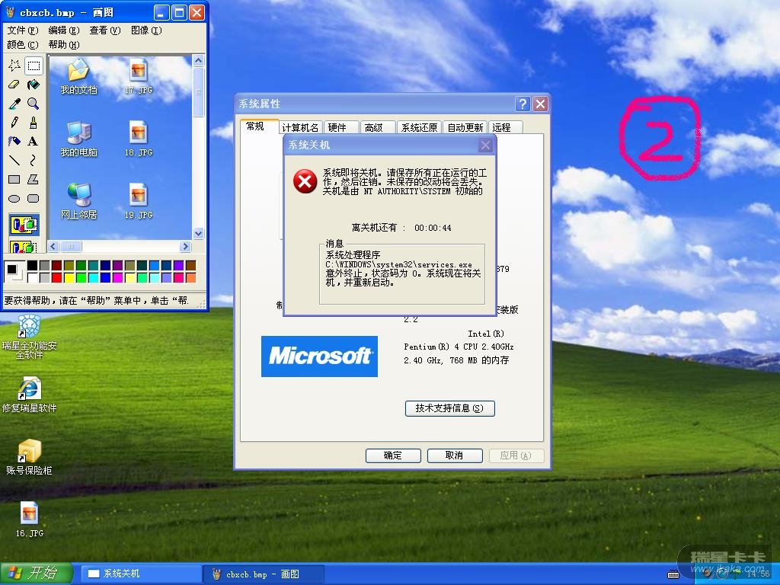The width and height of the screenshot is (780, 585).
Task: Choose the Fill With Color bucket tool
Action: 34,85
